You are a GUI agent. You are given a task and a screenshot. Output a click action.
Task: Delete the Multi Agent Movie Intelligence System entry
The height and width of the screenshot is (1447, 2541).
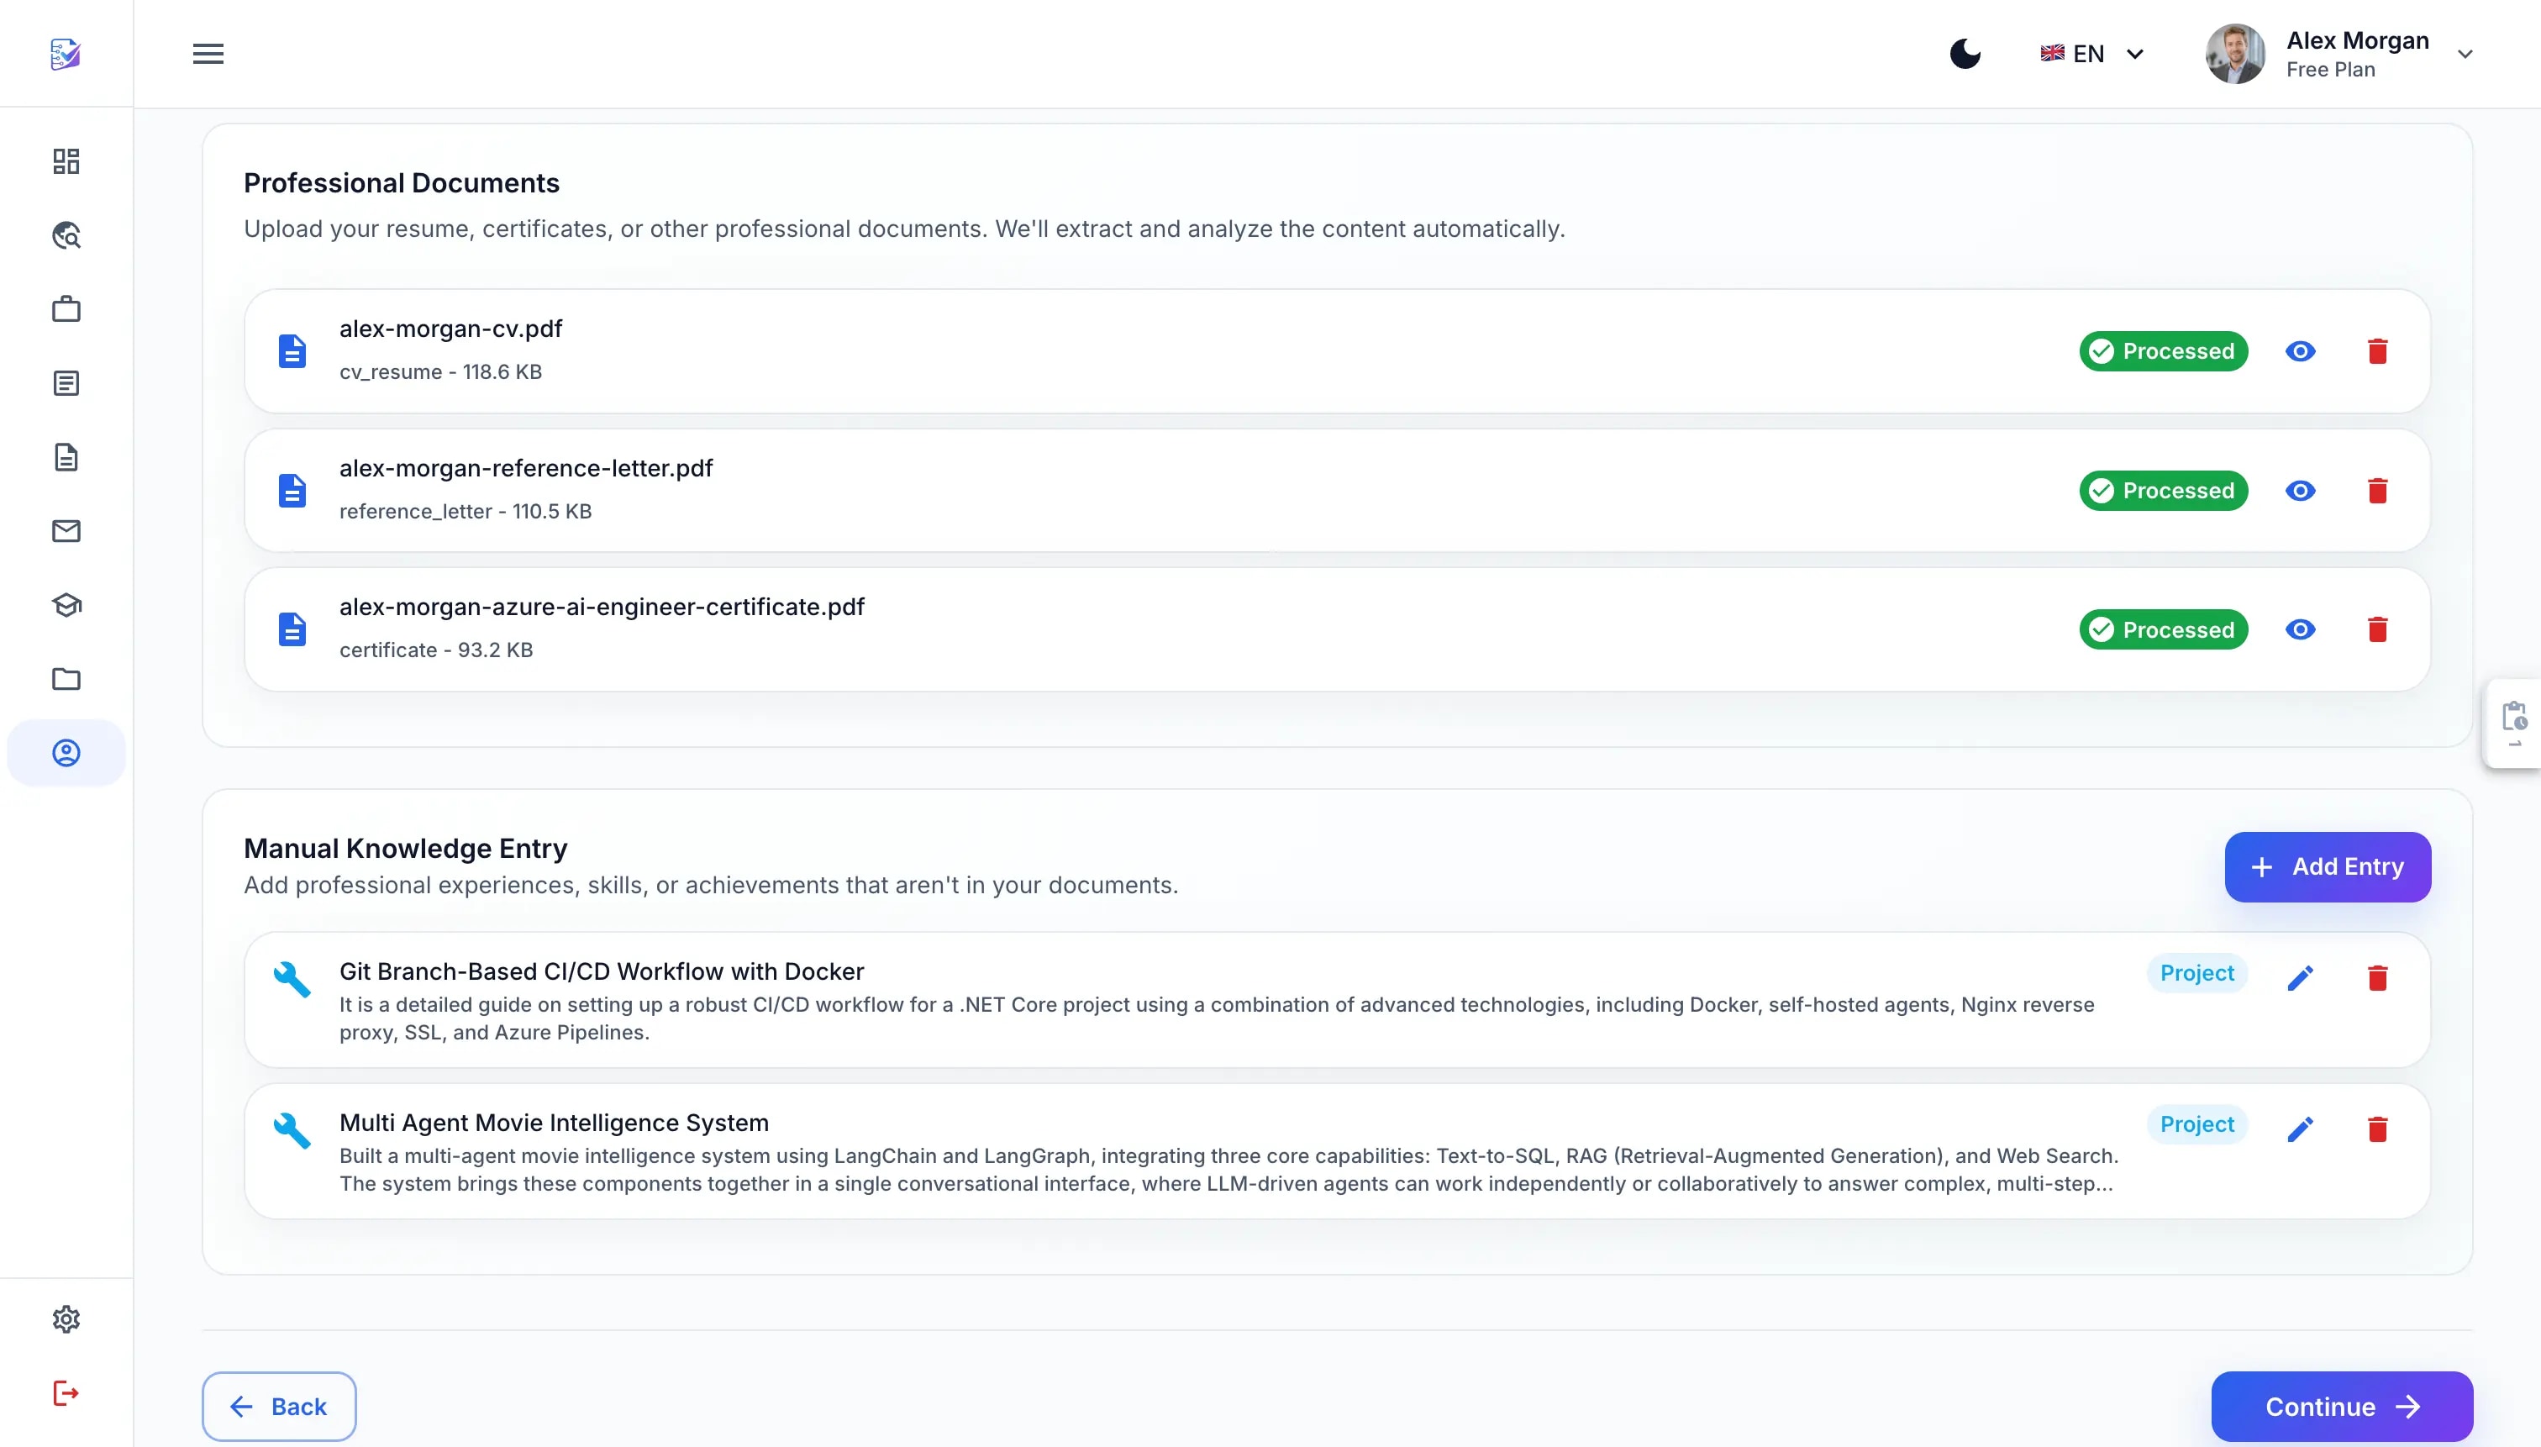point(2377,1129)
